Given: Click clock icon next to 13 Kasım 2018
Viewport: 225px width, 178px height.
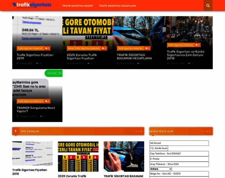Looking at the screenshot, I should click(168, 63).
